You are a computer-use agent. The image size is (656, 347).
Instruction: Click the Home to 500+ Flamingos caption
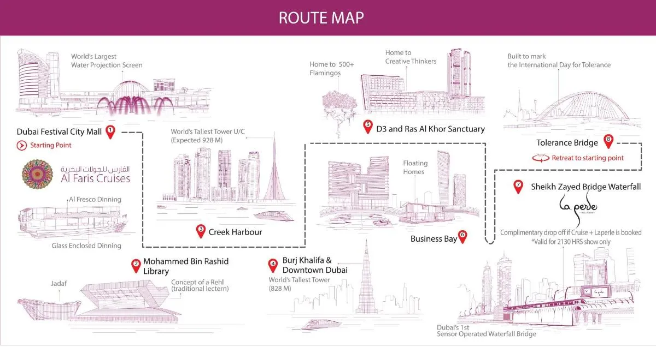click(x=332, y=69)
